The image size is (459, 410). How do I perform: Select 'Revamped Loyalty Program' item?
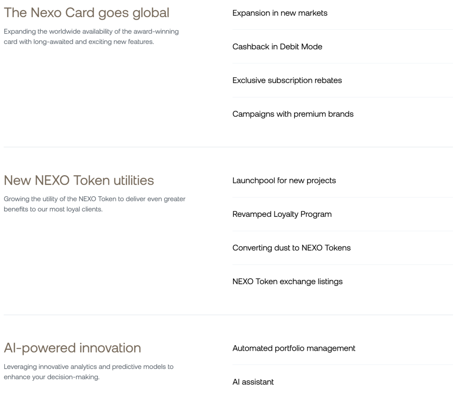point(282,214)
